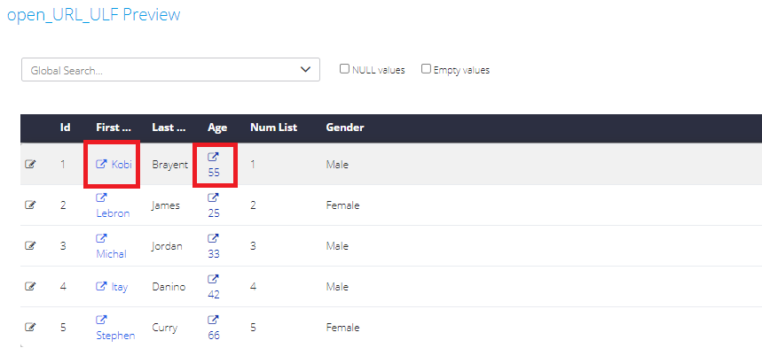Viewport: 762px width, 348px height.
Task: Sort by the Num List column header
Action: click(273, 128)
